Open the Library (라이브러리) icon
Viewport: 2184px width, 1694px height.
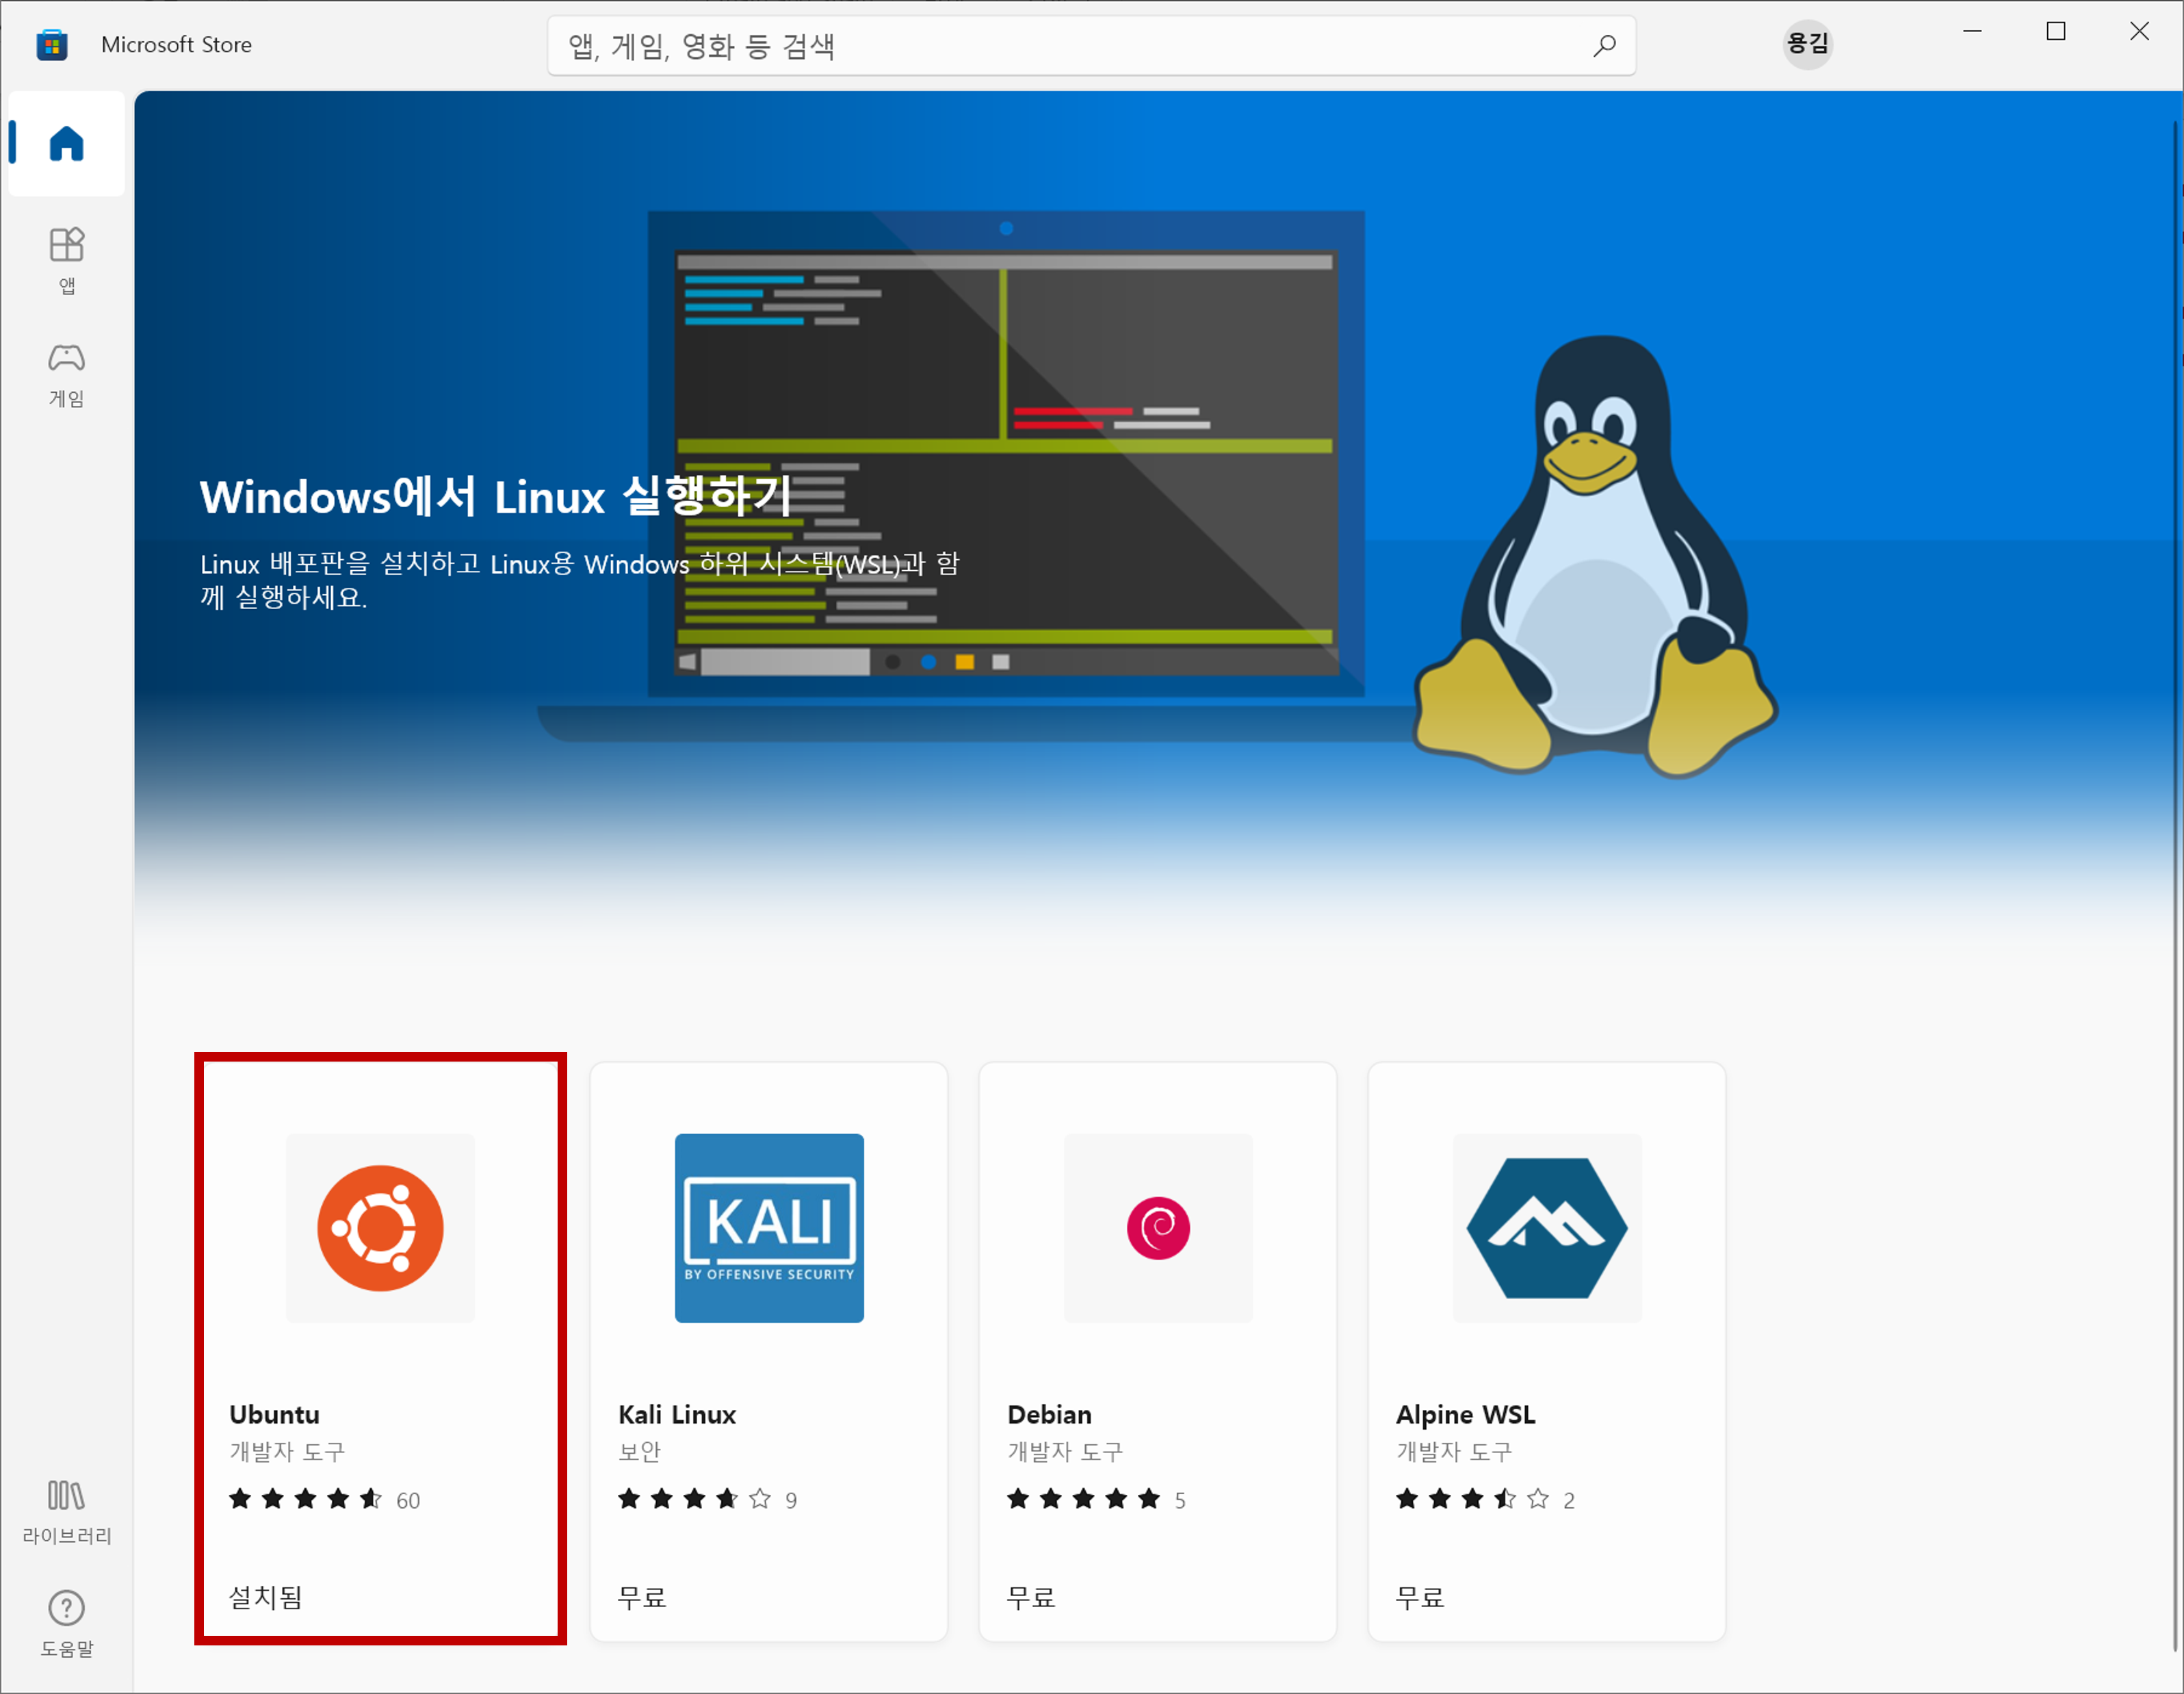click(x=66, y=1496)
